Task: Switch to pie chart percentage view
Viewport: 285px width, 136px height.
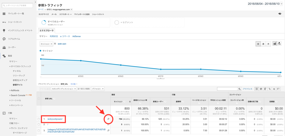Action: [x=261, y=89]
